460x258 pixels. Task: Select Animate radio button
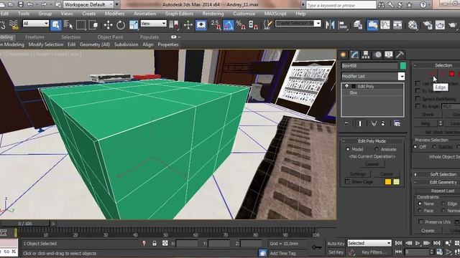(x=377, y=149)
